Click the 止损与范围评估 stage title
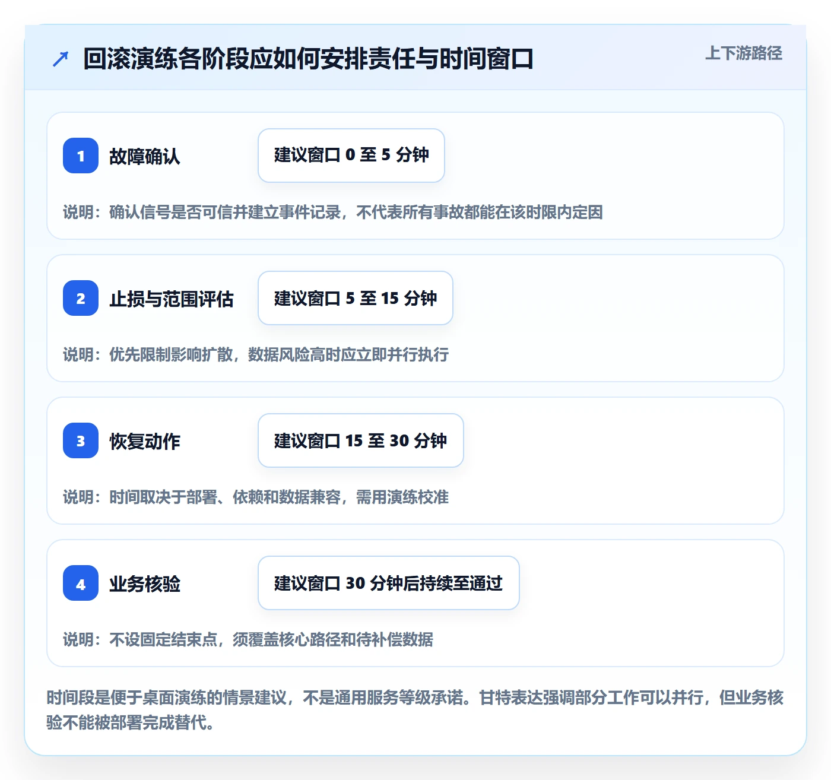 [172, 299]
